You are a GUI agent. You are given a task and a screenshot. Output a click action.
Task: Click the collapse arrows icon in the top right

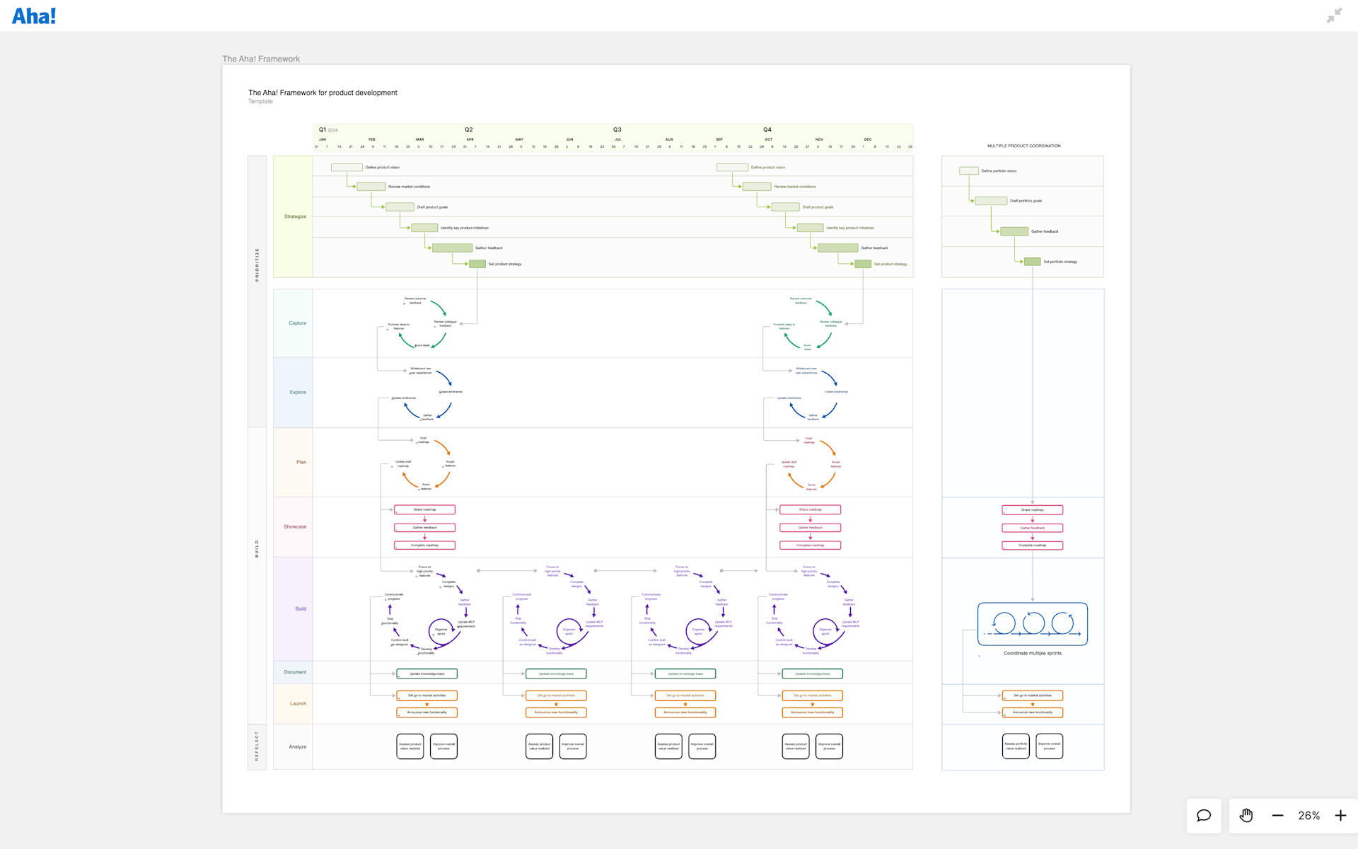click(1334, 15)
